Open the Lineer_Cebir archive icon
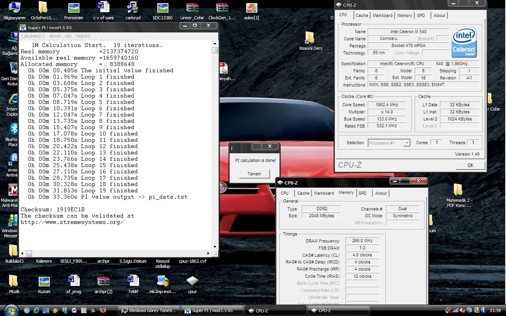 coord(192,11)
